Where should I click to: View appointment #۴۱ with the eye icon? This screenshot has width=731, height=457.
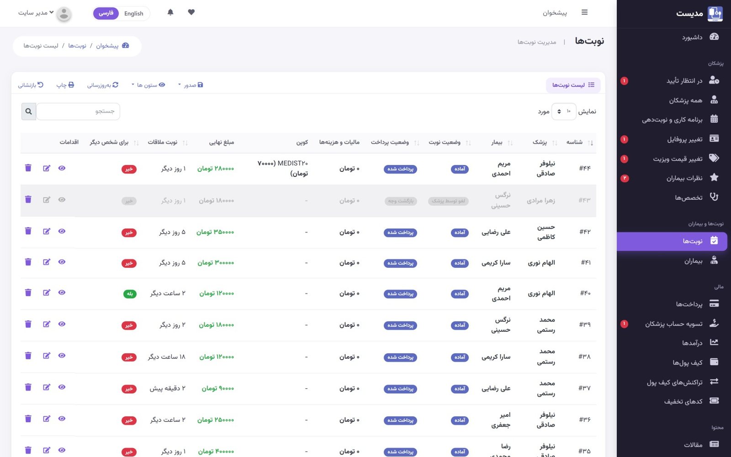(62, 262)
